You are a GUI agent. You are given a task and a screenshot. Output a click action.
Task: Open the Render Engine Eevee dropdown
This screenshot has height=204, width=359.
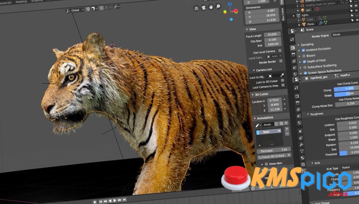[345, 34]
